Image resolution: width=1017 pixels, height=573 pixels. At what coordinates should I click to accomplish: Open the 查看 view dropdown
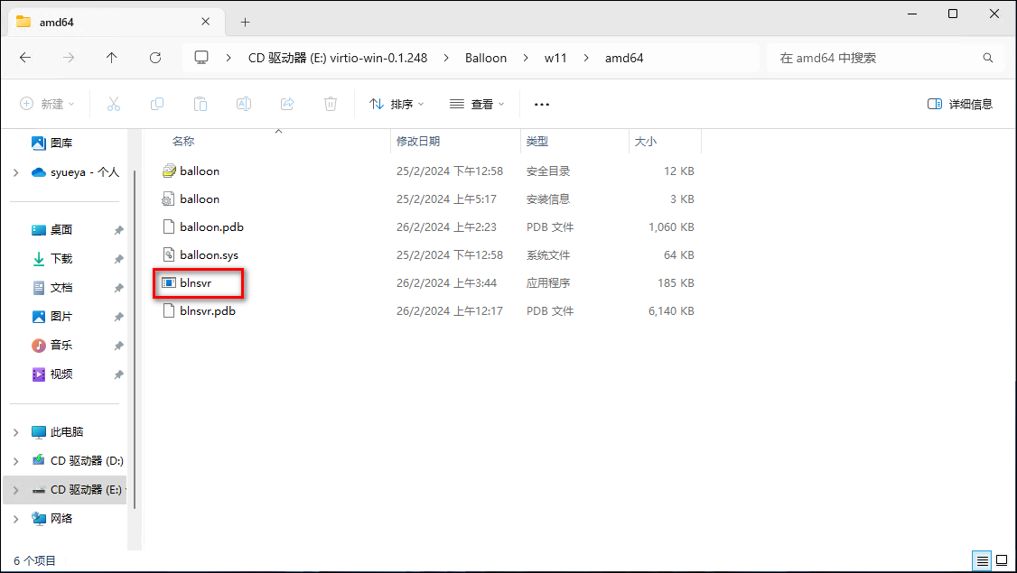(x=477, y=104)
